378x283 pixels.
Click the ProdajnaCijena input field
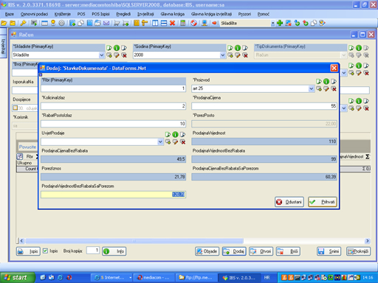click(264, 106)
